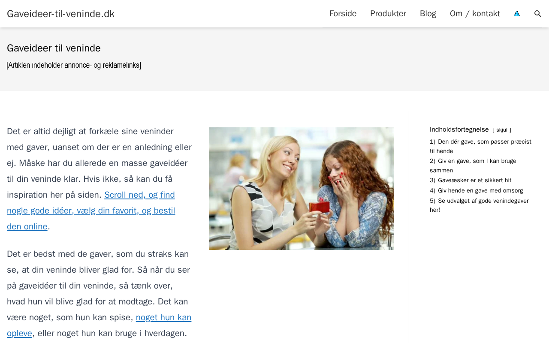This screenshot has height=343, width=549.
Task: Jump to 'Giv hende en gave med omsorg'
Action: (x=476, y=190)
